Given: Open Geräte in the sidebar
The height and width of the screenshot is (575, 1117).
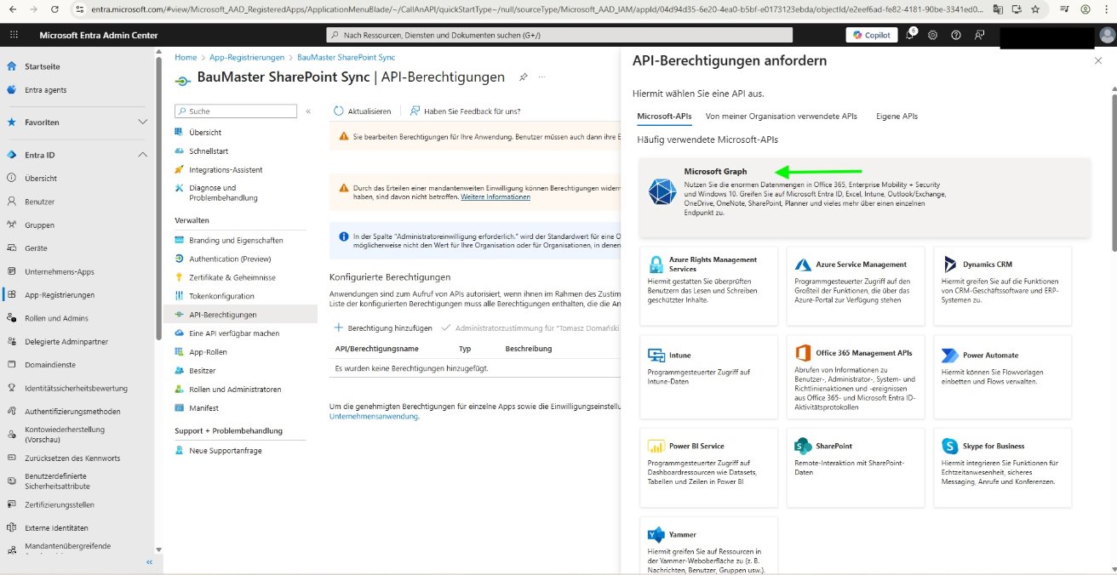Looking at the screenshot, I should tap(37, 248).
